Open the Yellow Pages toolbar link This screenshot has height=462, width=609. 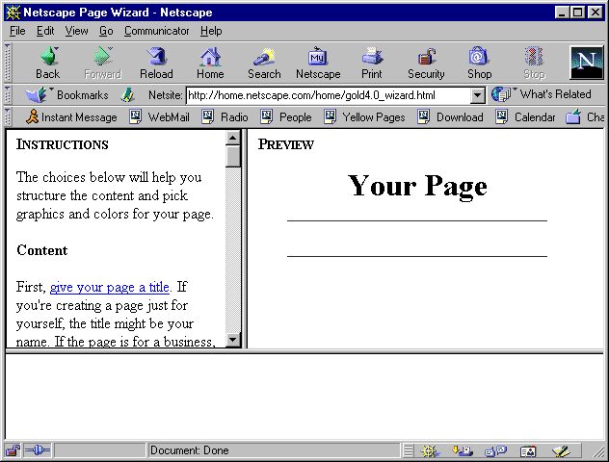pos(364,116)
